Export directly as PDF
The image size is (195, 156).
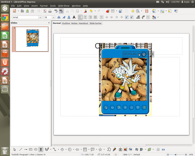[45, 11]
